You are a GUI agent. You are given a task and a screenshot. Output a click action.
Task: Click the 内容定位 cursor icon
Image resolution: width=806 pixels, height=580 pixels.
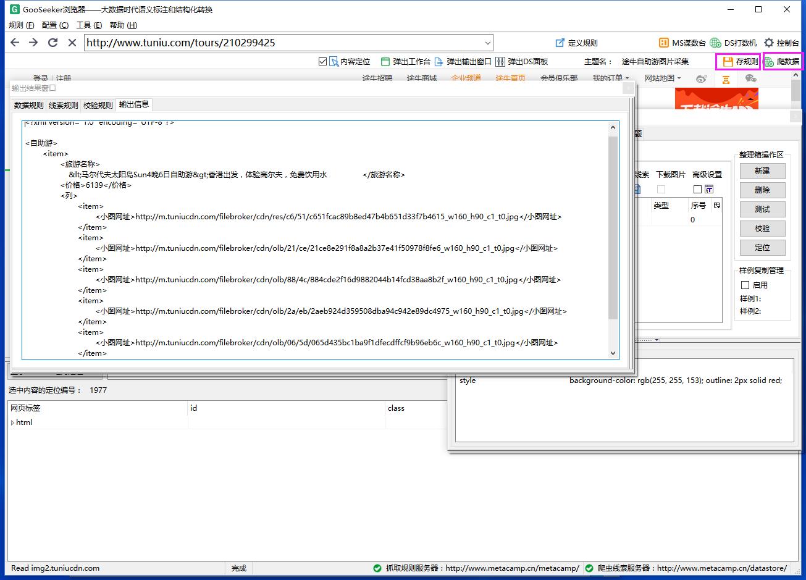[334, 61]
